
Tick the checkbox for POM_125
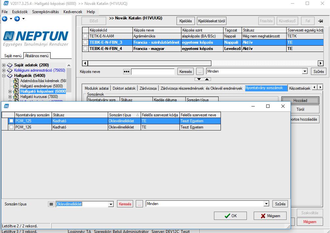pos(12,121)
